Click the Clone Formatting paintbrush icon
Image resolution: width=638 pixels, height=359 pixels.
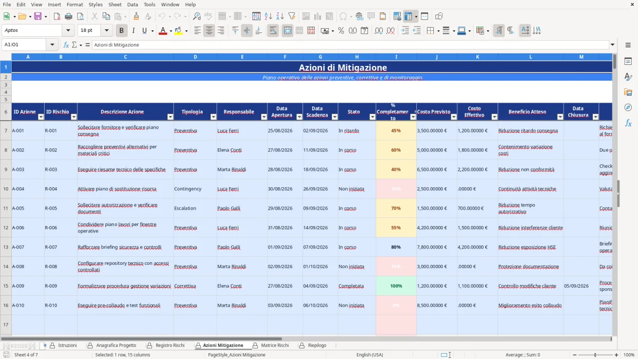[136, 16]
